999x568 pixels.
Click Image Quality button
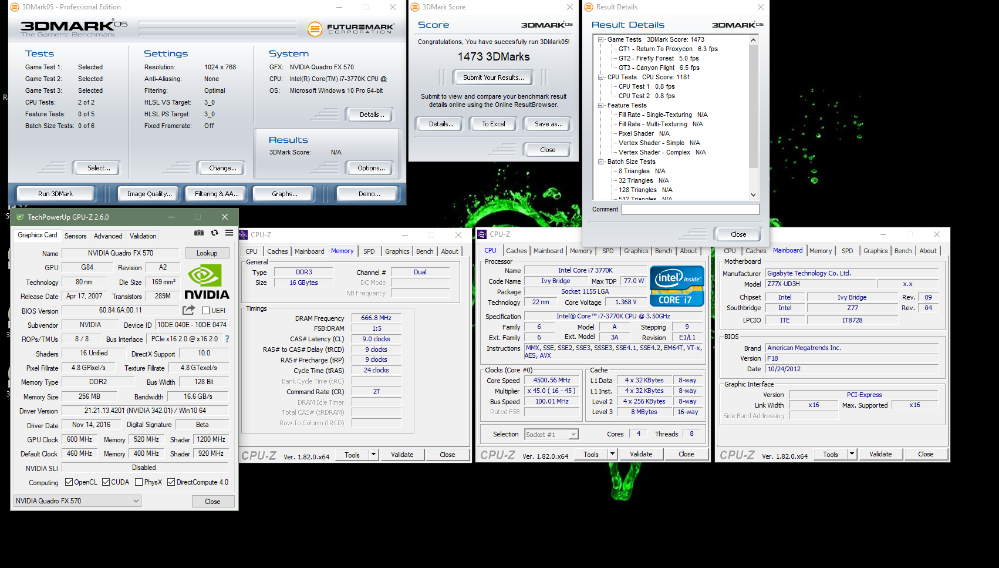(150, 194)
